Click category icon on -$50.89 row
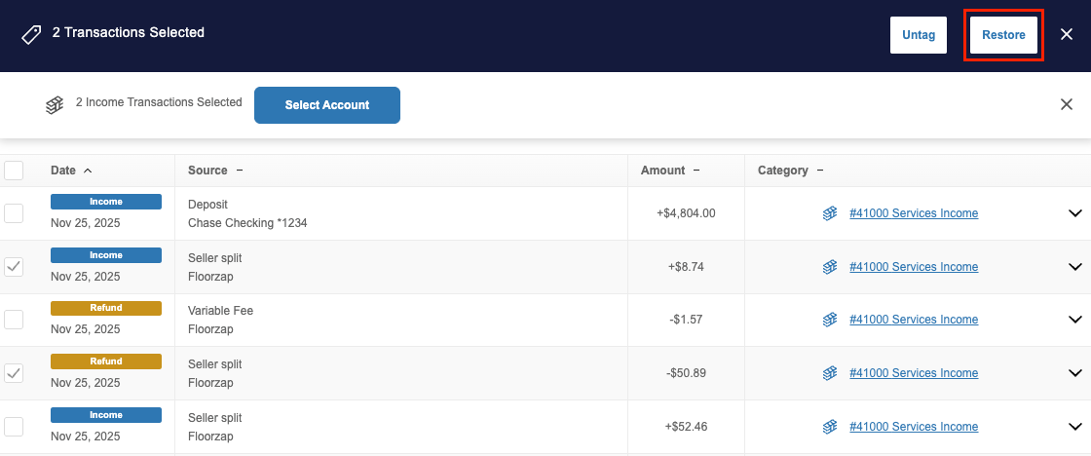Image resolution: width=1091 pixels, height=456 pixels. click(830, 373)
